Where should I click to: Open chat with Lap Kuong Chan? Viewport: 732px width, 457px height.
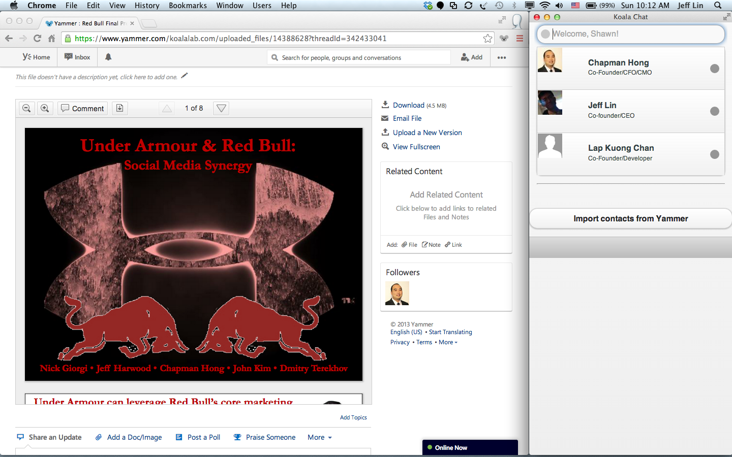click(631, 154)
